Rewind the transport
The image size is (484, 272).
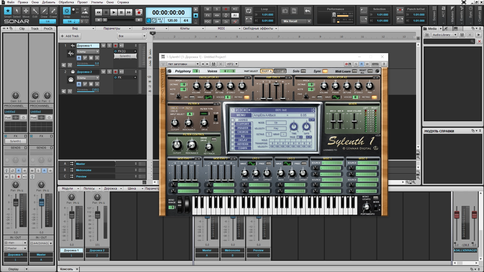99,12
